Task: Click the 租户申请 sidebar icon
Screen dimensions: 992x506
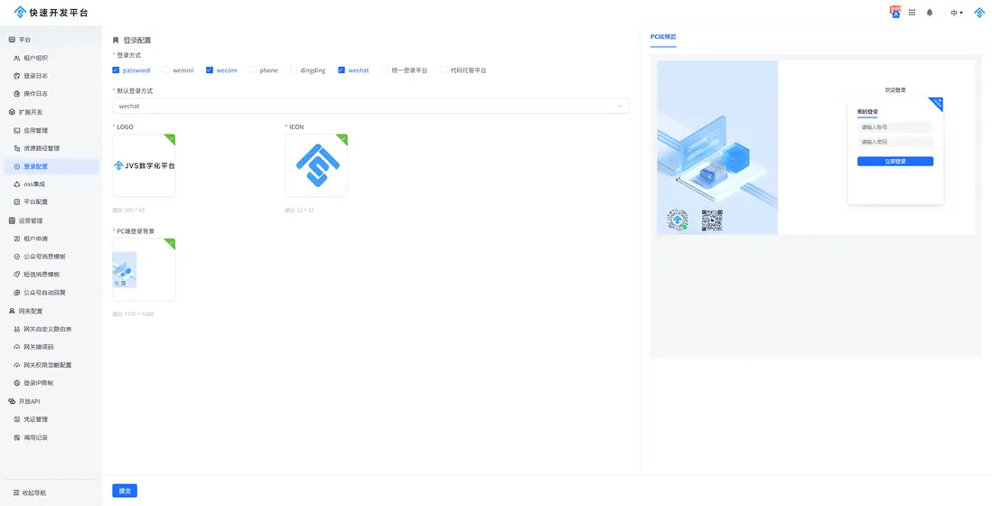Action: (17, 239)
